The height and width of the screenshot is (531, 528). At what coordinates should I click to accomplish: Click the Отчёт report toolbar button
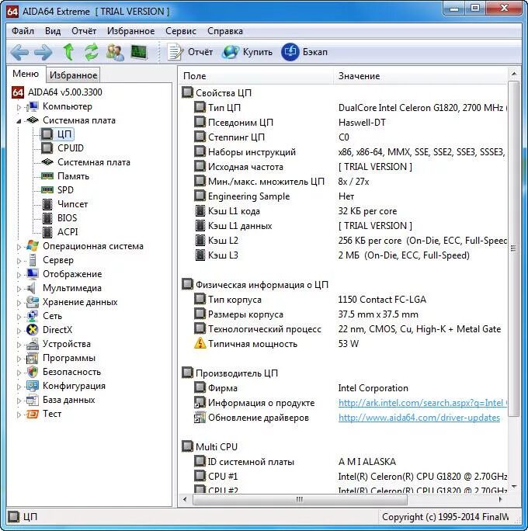pos(190,52)
